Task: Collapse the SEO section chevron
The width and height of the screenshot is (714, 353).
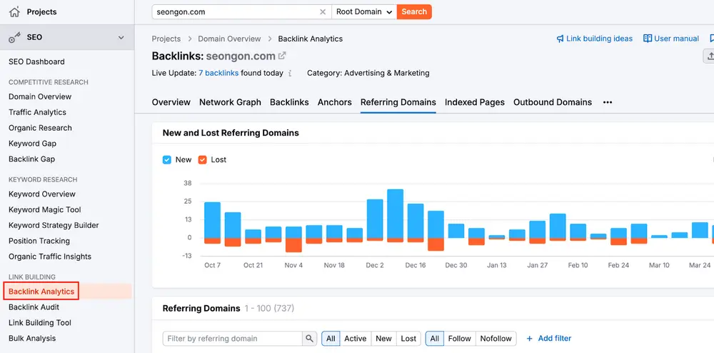Action: coord(121,37)
